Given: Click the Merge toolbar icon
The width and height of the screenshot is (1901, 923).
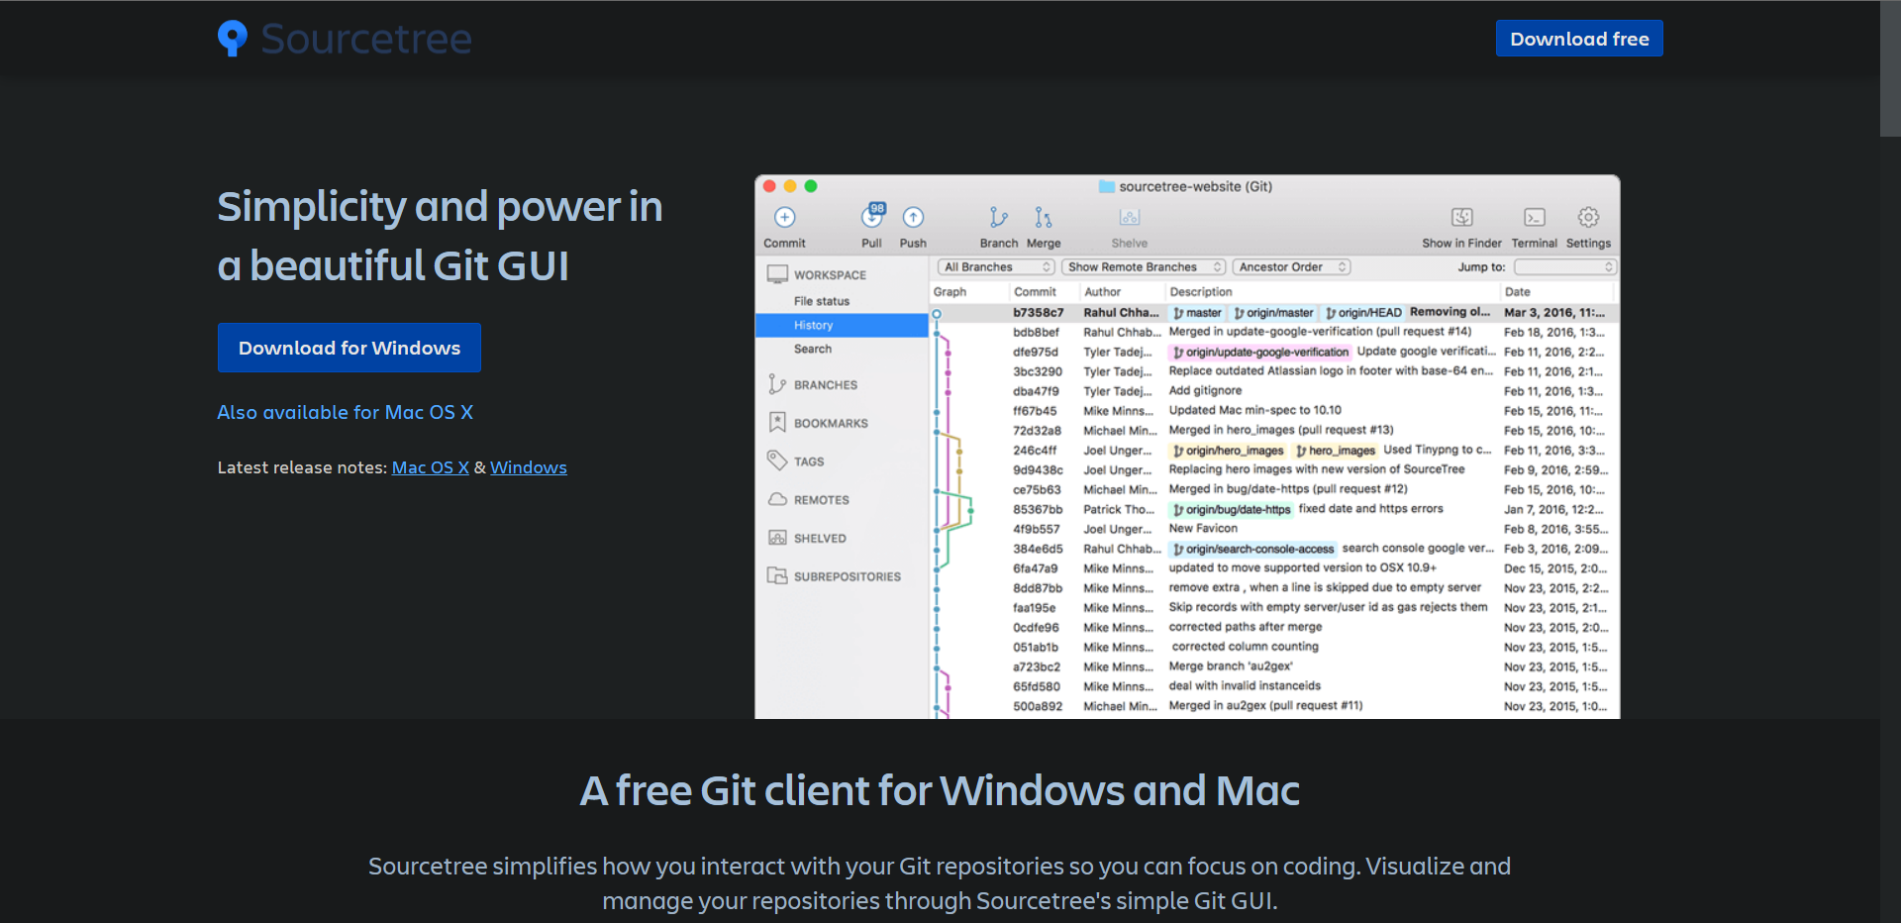Looking at the screenshot, I should coord(1044,217).
